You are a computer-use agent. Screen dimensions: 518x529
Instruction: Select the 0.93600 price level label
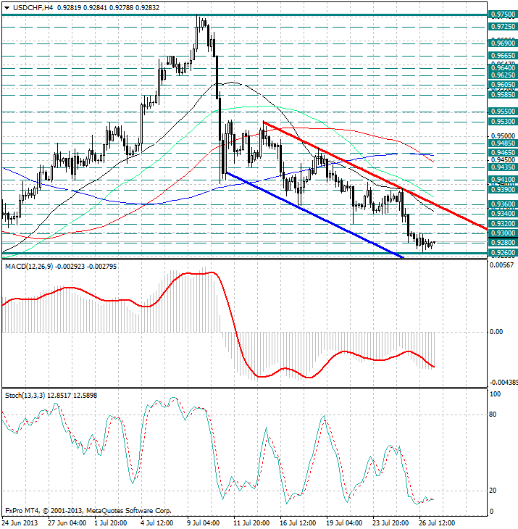(x=503, y=204)
